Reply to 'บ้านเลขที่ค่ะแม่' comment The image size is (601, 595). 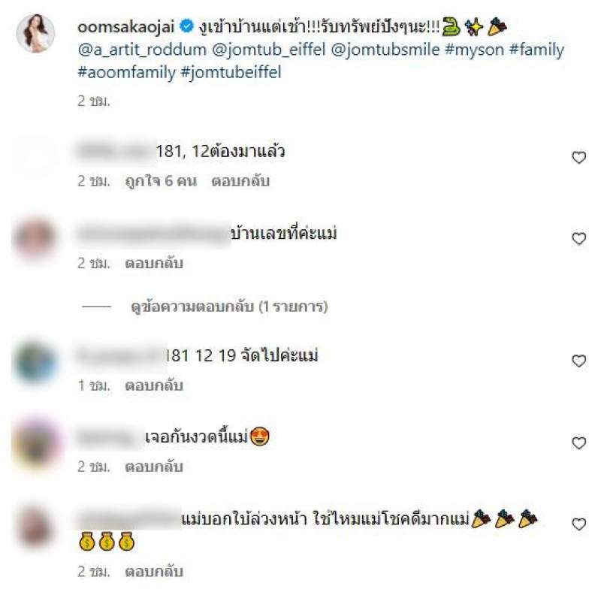click(154, 264)
